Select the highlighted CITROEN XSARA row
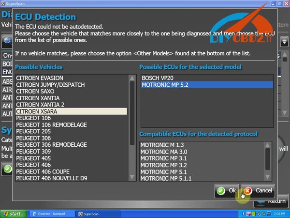The height and width of the screenshot is (218, 290). pyautogui.click(x=71, y=111)
